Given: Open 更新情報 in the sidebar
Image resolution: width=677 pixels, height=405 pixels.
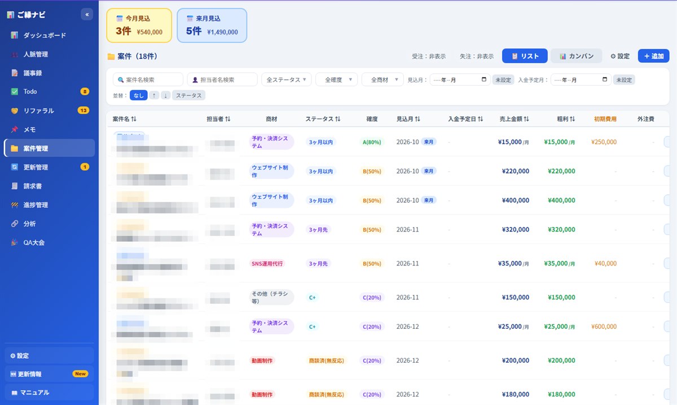Looking at the screenshot, I should (x=49, y=374).
